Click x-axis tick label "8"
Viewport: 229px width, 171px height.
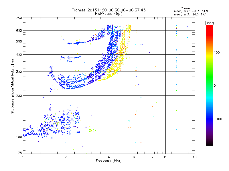pos(152,157)
